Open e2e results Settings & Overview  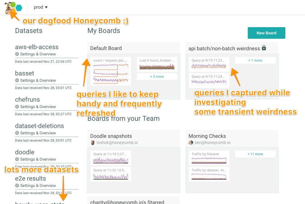38,186
